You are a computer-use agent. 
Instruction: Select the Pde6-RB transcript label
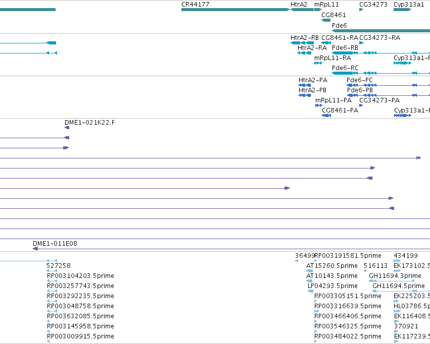coord(345,47)
